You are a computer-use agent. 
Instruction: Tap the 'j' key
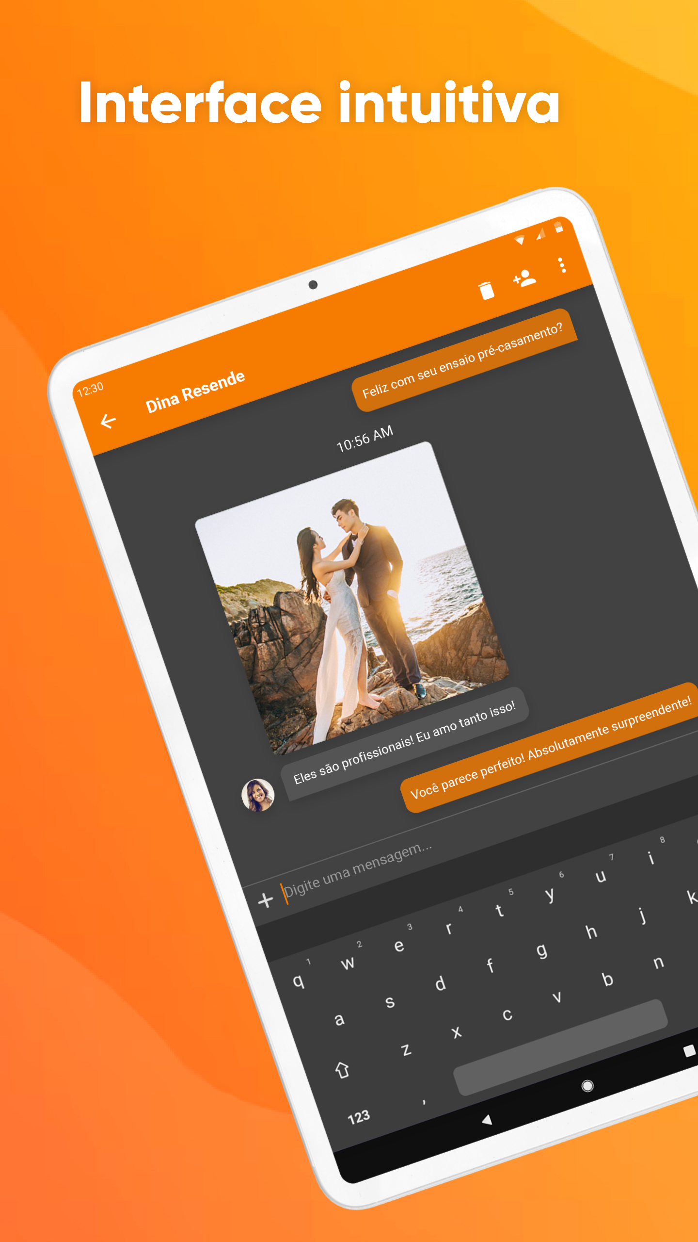coord(643,915)
